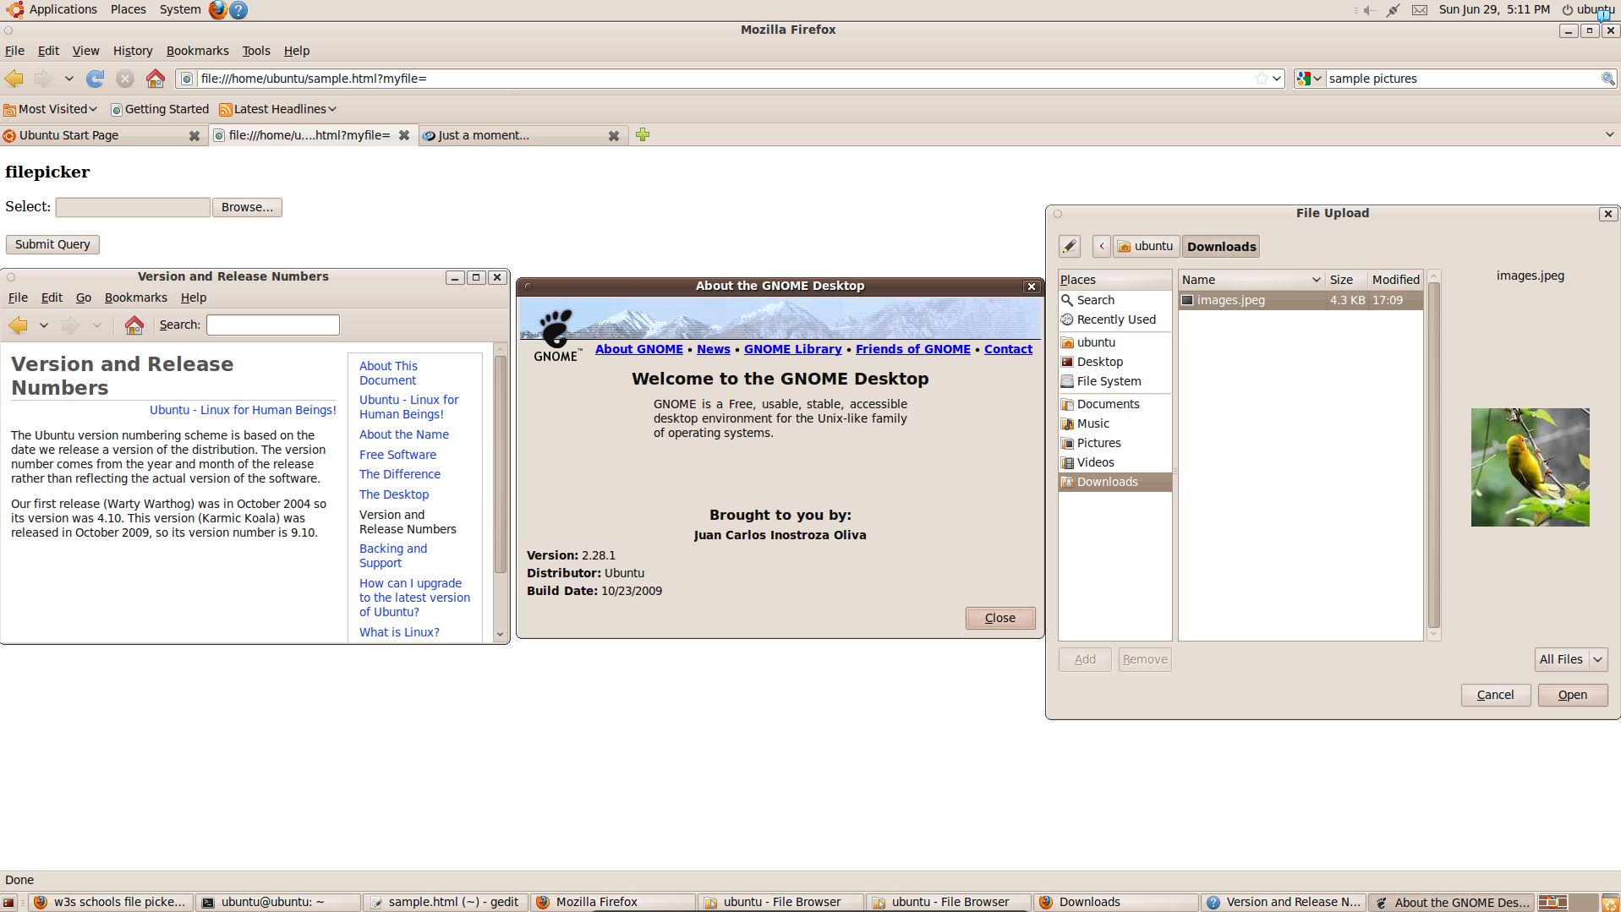The image size is (1621, 912).
Task: Open the Go menu in help viewer
Action: [x=84, y=298]
